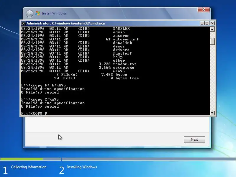Click the 'Collecting information' step label

coord(29,167)
